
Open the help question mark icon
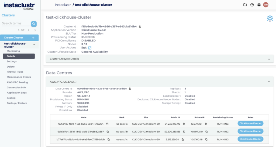(x=252, y=5)
